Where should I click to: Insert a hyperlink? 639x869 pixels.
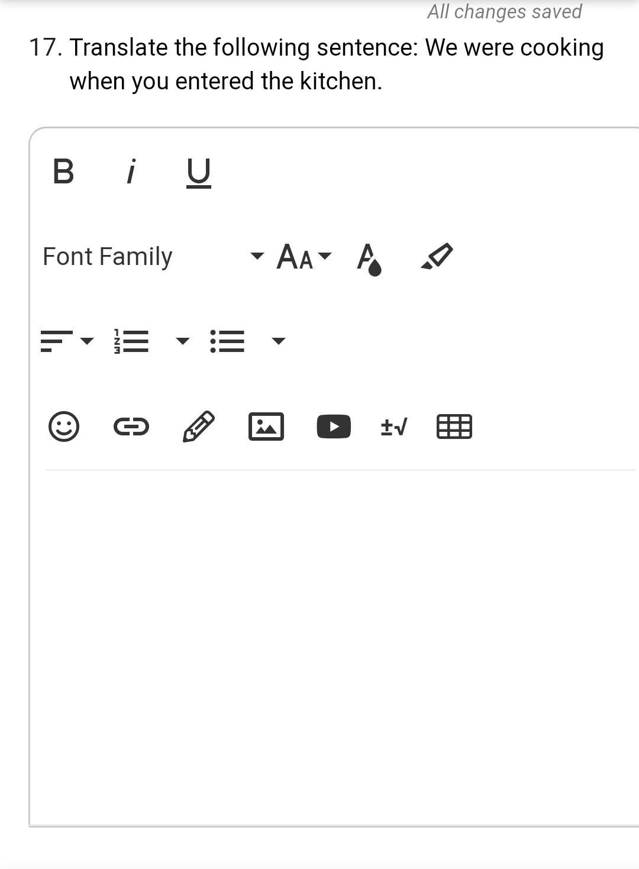click(x=131, y=427)
